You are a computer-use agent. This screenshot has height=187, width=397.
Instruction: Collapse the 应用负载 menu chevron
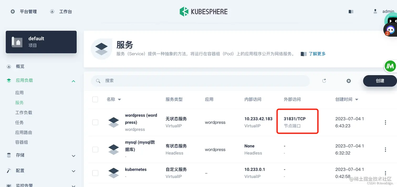coord(74,81)
